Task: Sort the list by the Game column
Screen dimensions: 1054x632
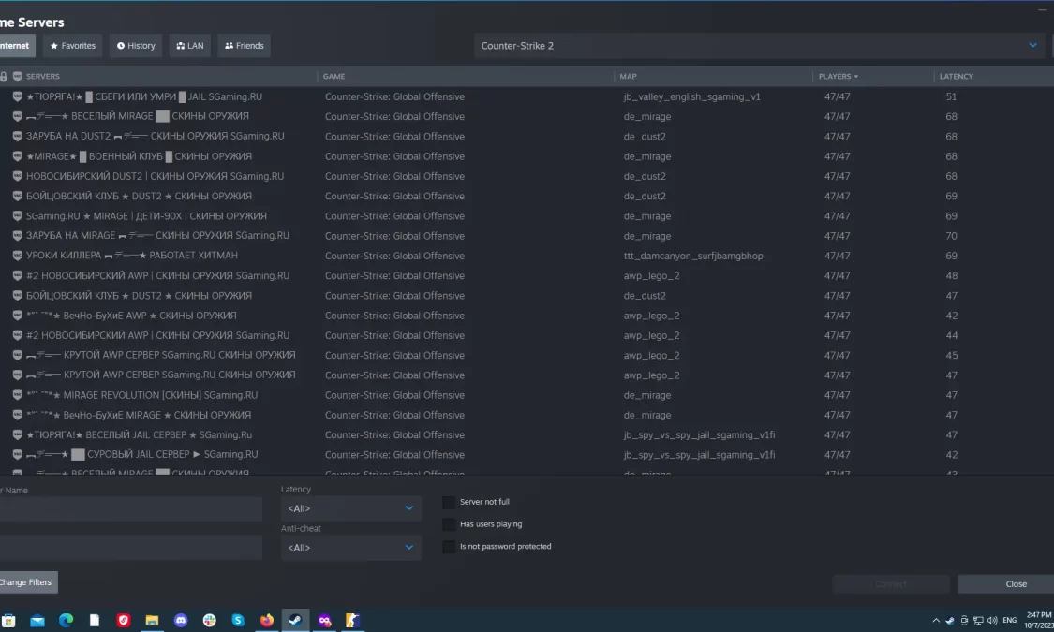Action: tap(334, 77)
